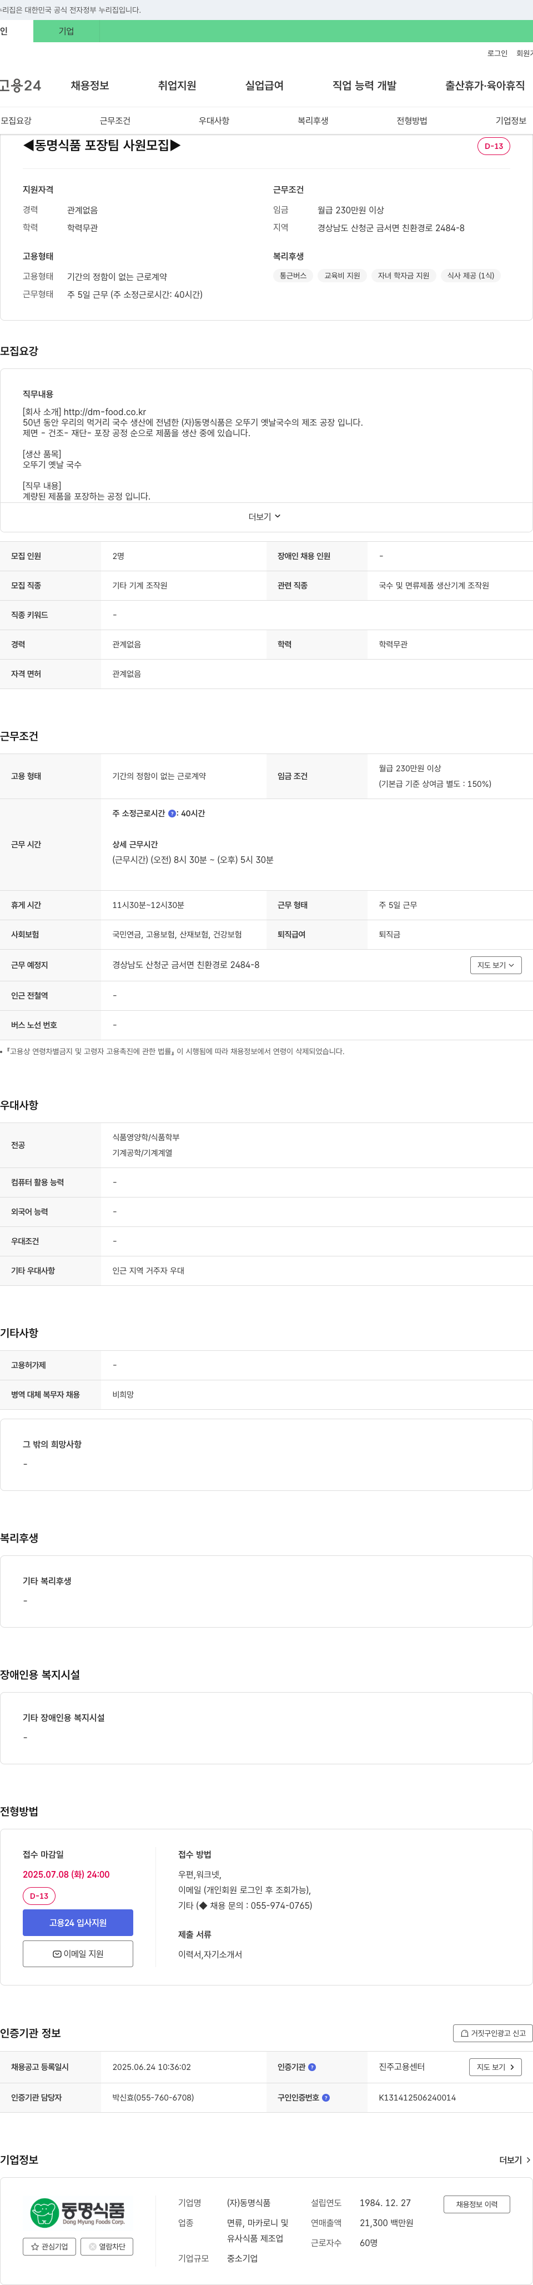The image size is (533, 2285).
Task: Jump to 모집요강 section tab
Action: 16,121
